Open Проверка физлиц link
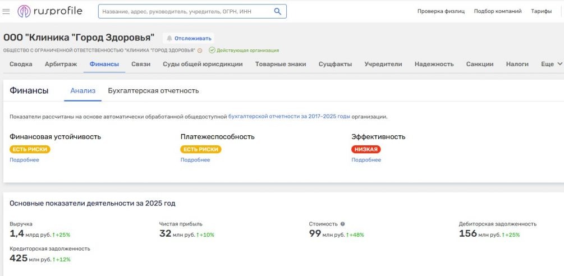564x276 pixels. [x=441, y=11]
